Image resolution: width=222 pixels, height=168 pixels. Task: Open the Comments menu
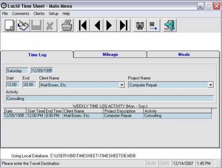21,14
